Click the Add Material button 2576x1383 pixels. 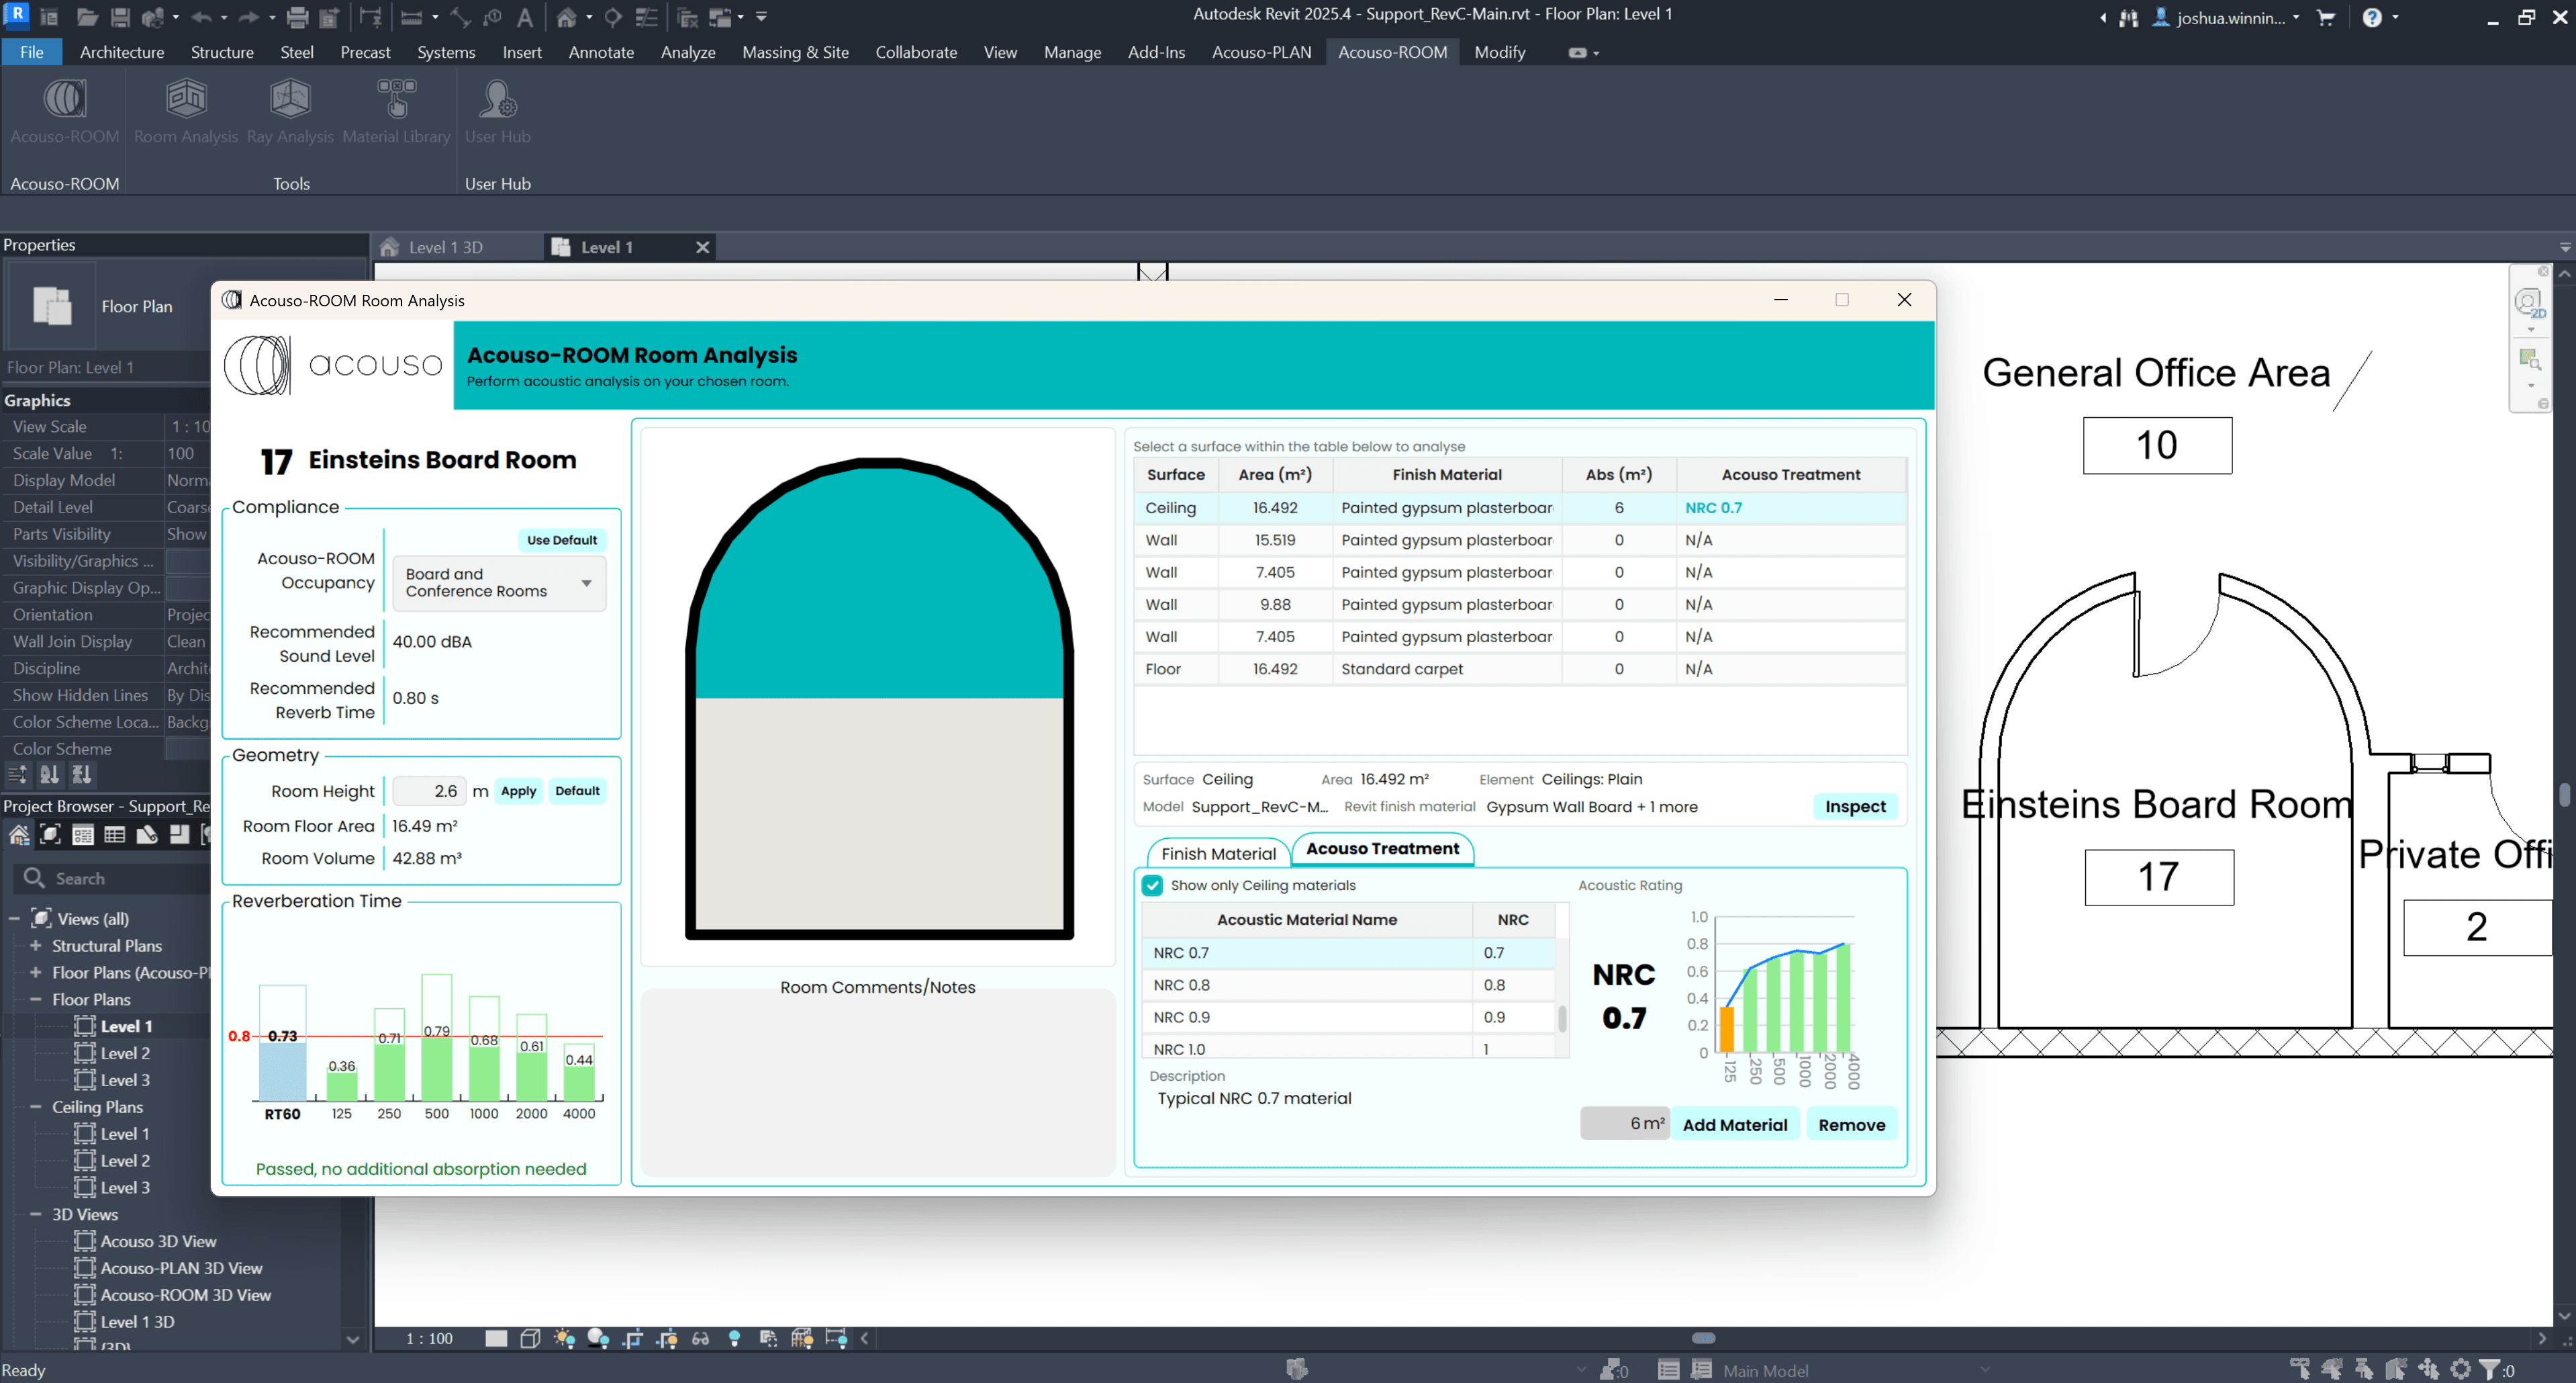(x=1734, y=1125)
